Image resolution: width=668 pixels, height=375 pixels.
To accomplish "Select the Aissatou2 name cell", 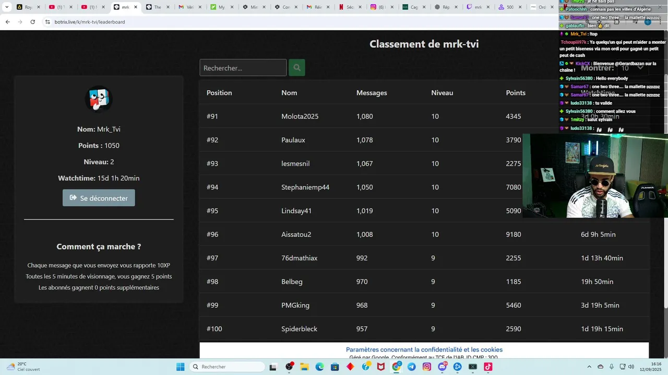I will click(x=296, y=234).
